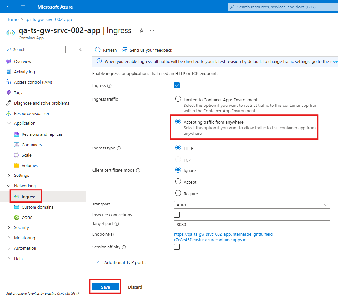The height and width of the screenshot is (296, 338).
Task: Click the Access control (IAM) icon
Action: coord(9,82)
